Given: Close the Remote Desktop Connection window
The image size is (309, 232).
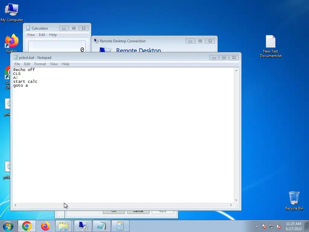Looking at the screenshot, I should [210, 41].
